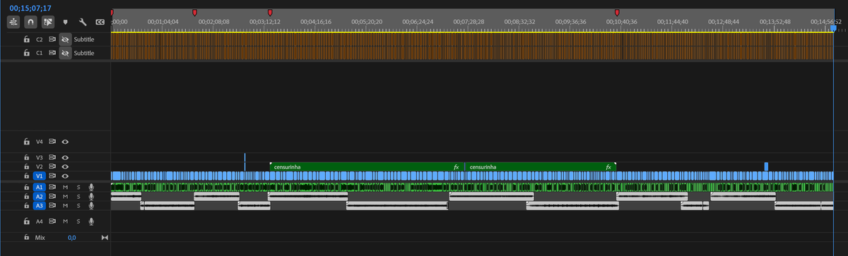The image size is (848, 256).
Task: Select the C2 track target label
Action: point(40,39)
